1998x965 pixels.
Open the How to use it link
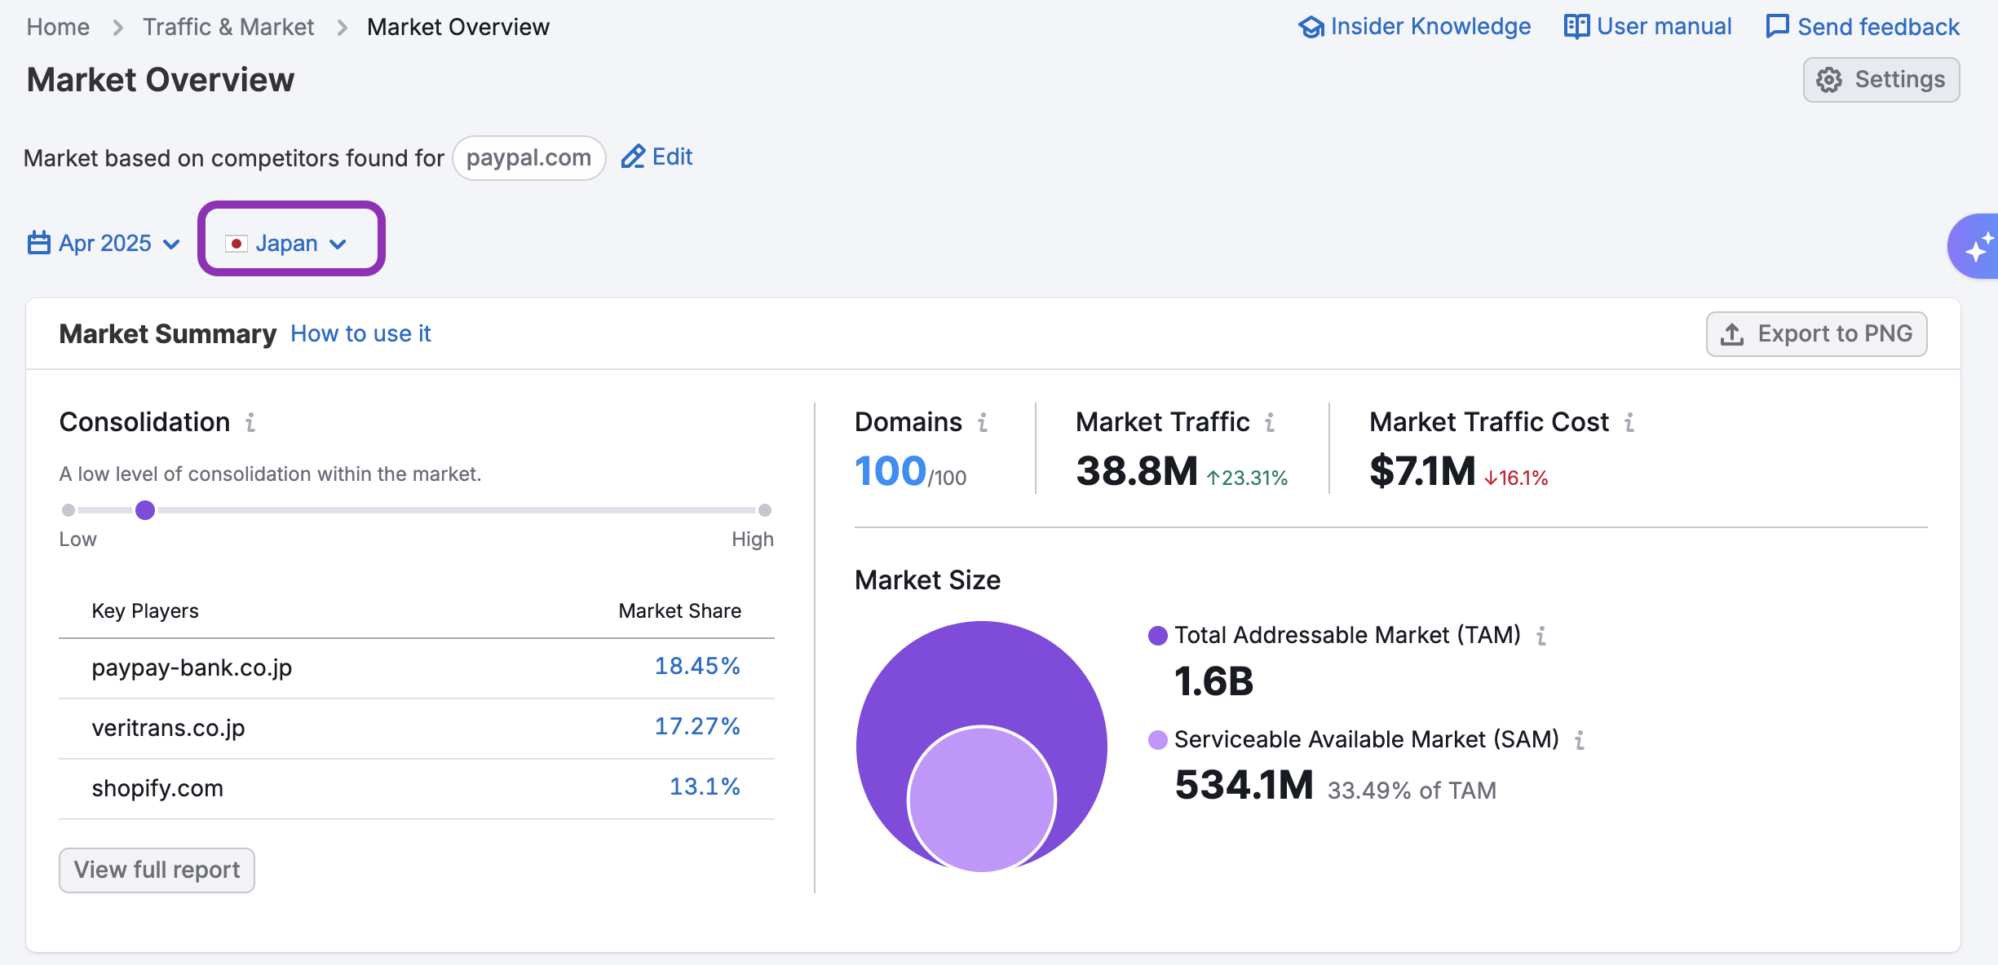pos(360,333)
